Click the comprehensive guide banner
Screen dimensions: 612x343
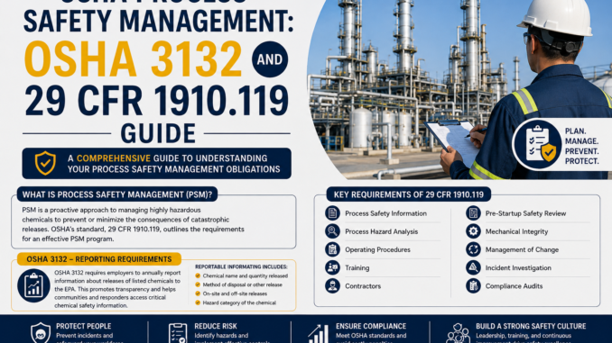click(x=156, y=164)
